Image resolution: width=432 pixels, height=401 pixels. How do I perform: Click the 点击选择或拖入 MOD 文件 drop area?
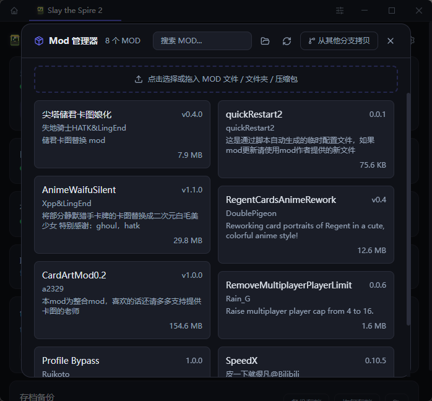(216, 79)
